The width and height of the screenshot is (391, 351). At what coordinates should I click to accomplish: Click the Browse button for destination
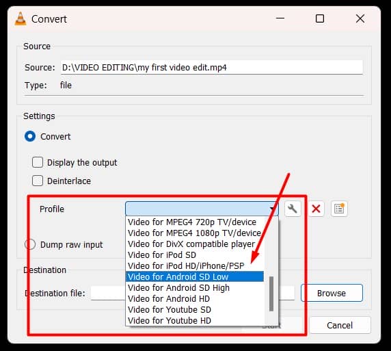(332, 293)
